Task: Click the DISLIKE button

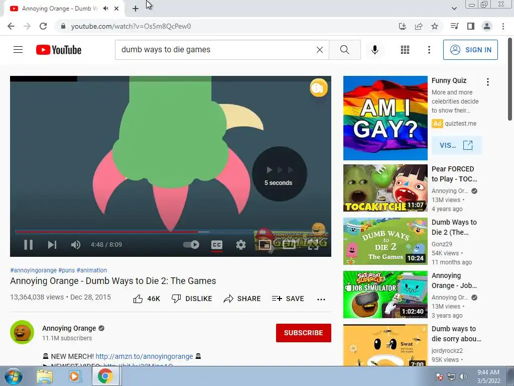Action: [x=192, y=299]
